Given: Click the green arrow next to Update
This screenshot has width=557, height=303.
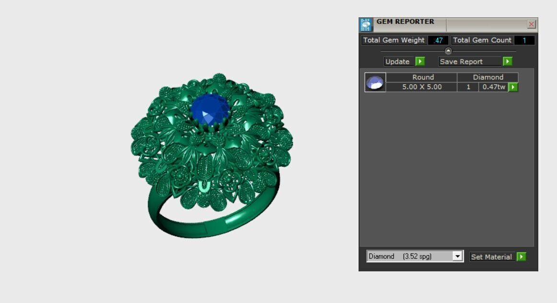Looking at the screenshot, I should 420,61.
